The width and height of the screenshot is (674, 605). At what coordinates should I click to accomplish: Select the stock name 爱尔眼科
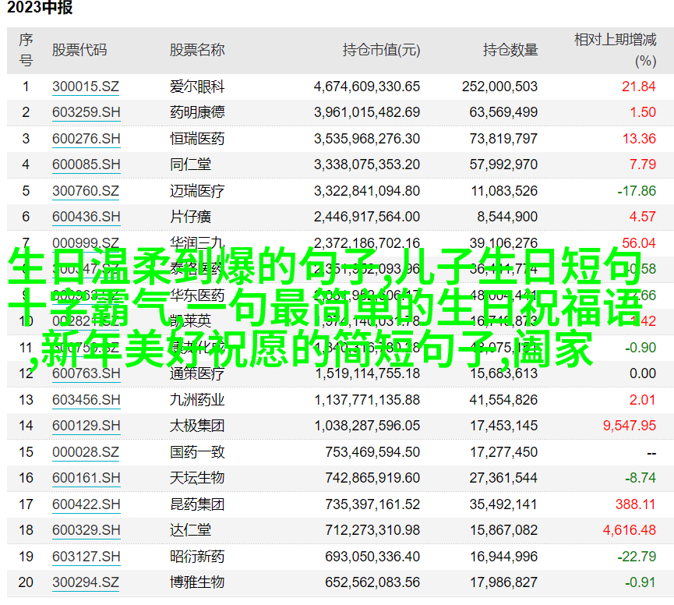197,87
